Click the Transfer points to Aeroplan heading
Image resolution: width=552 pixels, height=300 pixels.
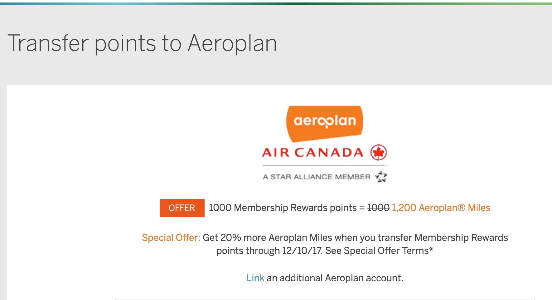142,43
